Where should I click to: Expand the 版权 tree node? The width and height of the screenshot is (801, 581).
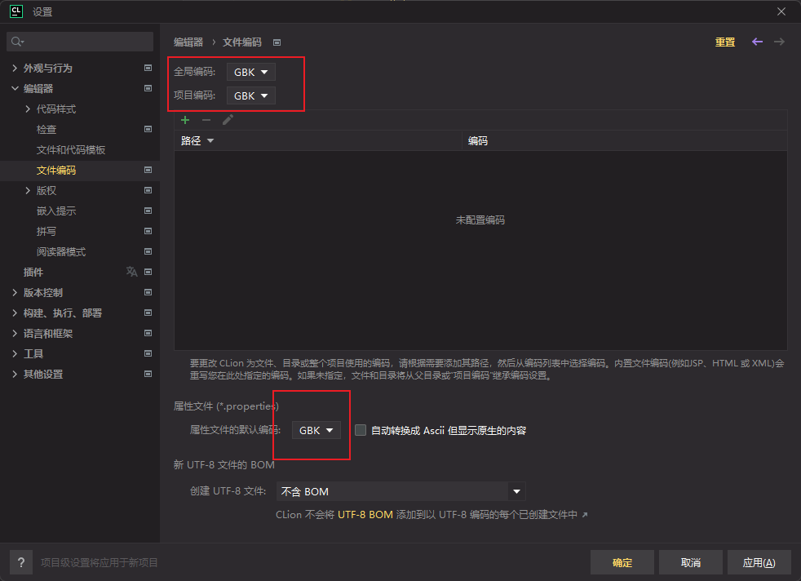click(x=28, y=191)
